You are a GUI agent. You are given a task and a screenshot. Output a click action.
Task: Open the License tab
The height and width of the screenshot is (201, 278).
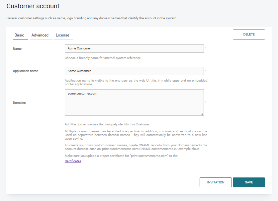[x=63, y=35]
